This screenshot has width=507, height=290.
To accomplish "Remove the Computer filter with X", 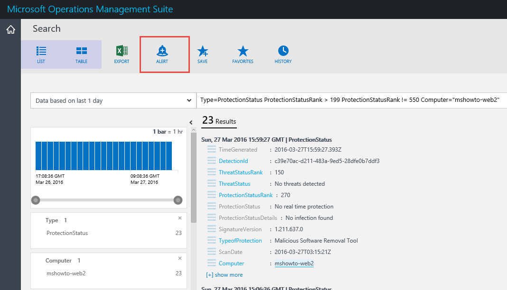I will 180,258.
